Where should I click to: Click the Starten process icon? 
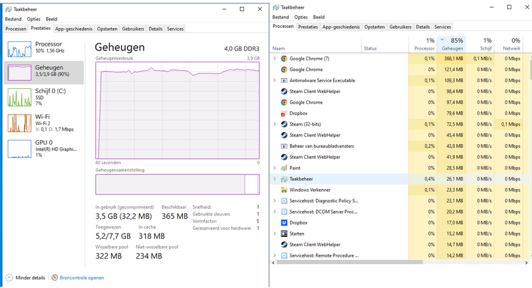284,234
